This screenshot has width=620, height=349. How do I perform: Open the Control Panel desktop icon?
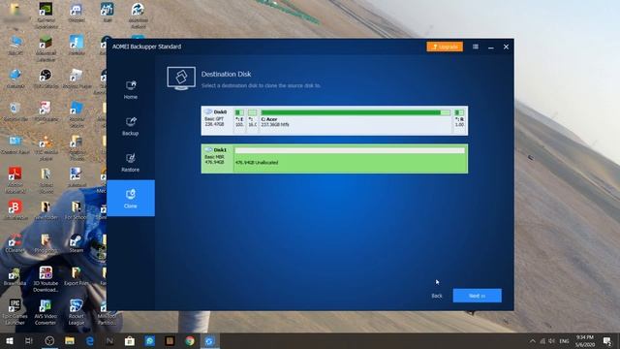[15, 144]
